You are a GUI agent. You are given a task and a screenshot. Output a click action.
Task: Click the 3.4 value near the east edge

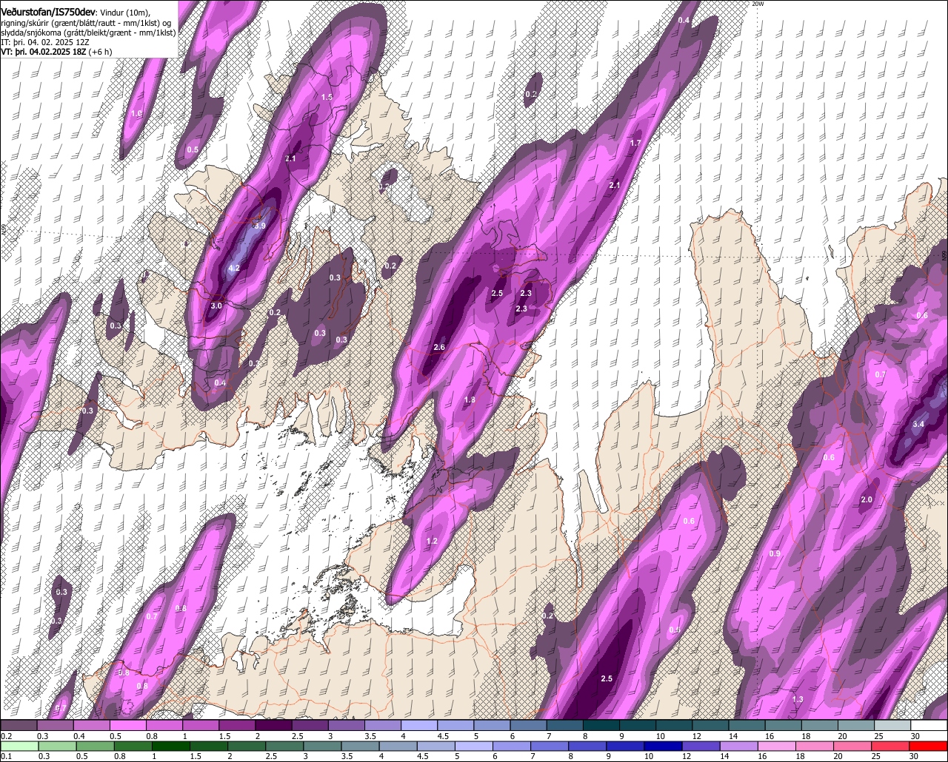[x=918, y=424]
